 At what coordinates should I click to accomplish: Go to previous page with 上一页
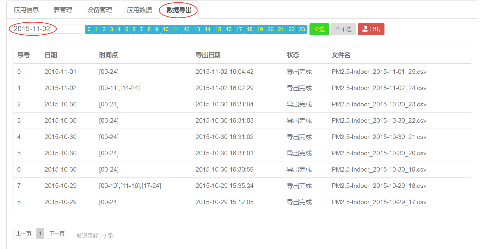(24, 233)
